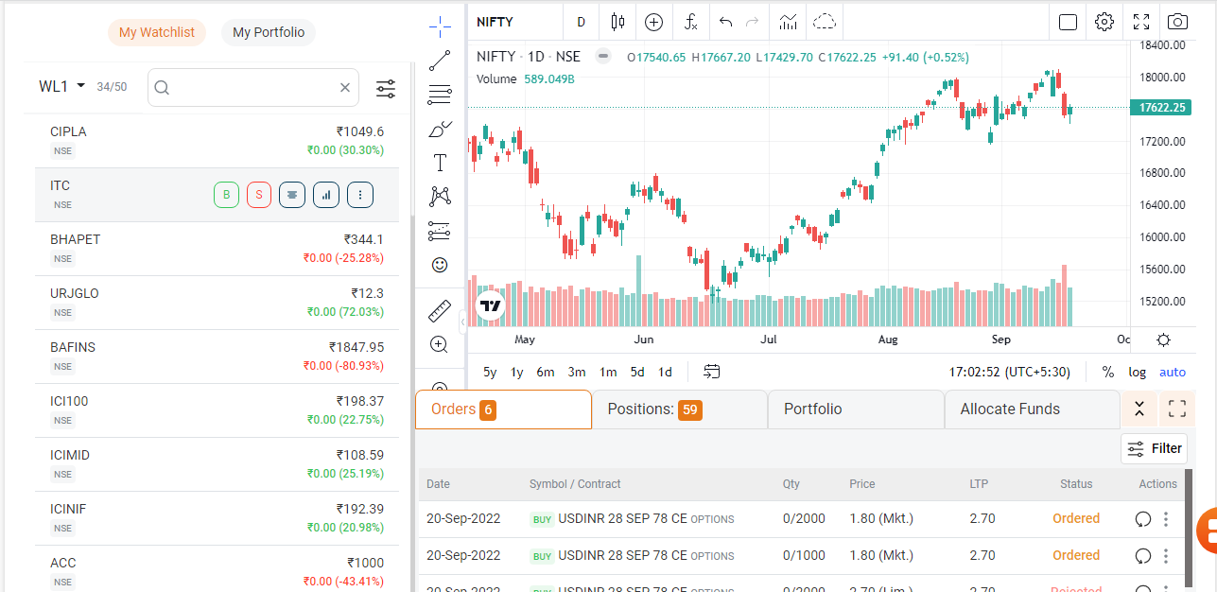Take a chart snapshot with camera icon
Image resolution: width=1217 pixels, height=592 pixels.
coord(1176,22)
